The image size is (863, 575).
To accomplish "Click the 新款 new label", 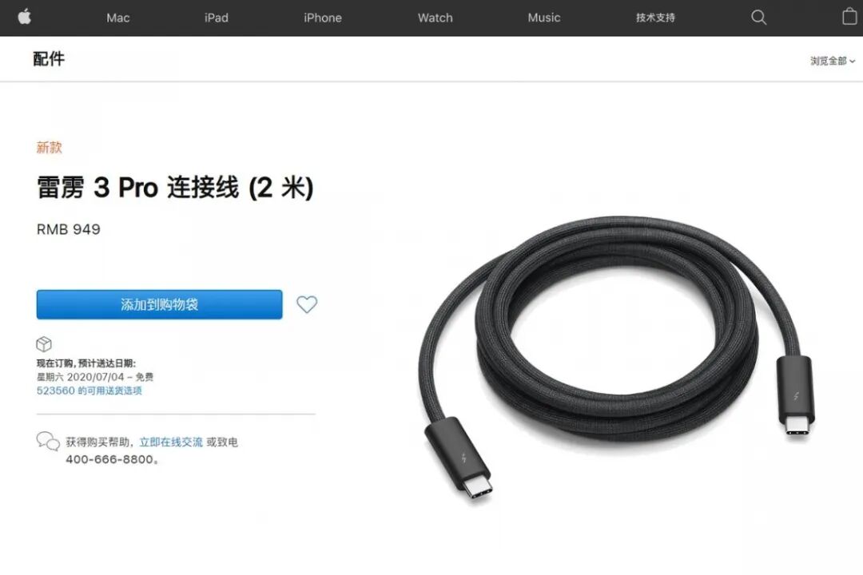I will (x=49, y=148).
